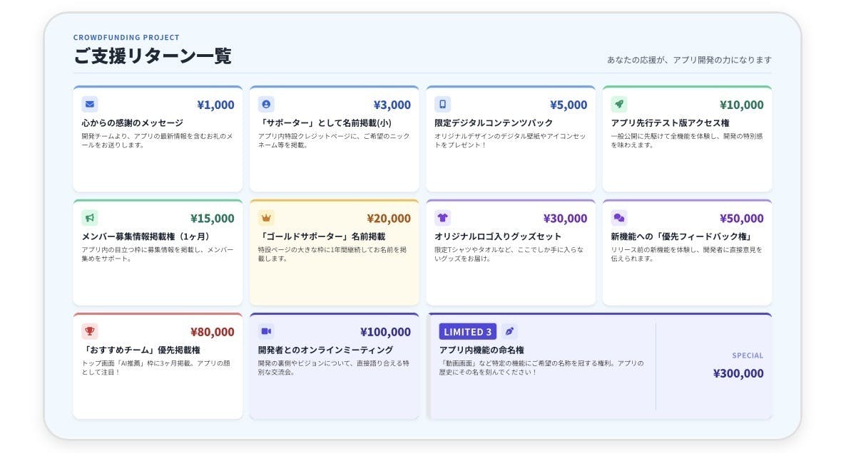Select the 心からの感謝のメッセージ title
841x453 pixels.
point(132,123)
